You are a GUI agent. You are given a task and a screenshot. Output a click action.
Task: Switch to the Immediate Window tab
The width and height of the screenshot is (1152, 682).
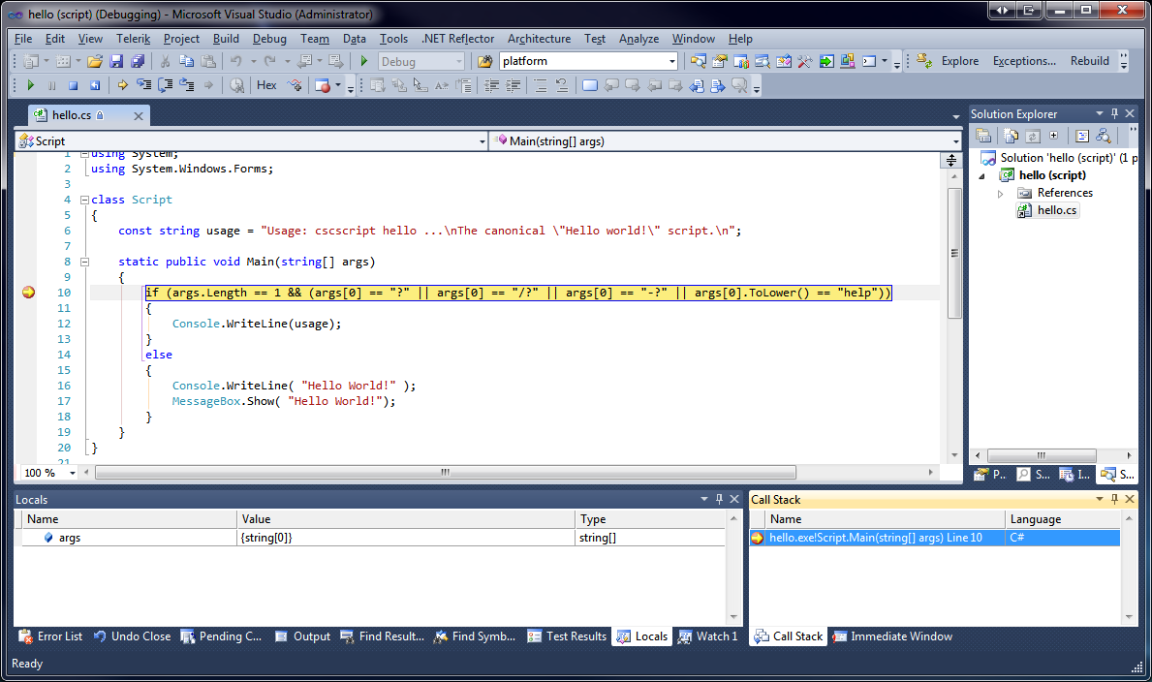pos(892,636)
